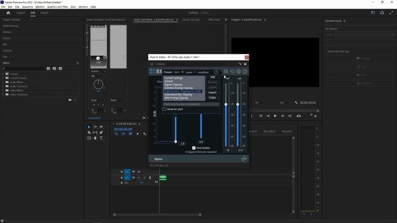This screenshot has height=223, width=397.
Task: Select the Hand tool
Action: coord(95,138)
